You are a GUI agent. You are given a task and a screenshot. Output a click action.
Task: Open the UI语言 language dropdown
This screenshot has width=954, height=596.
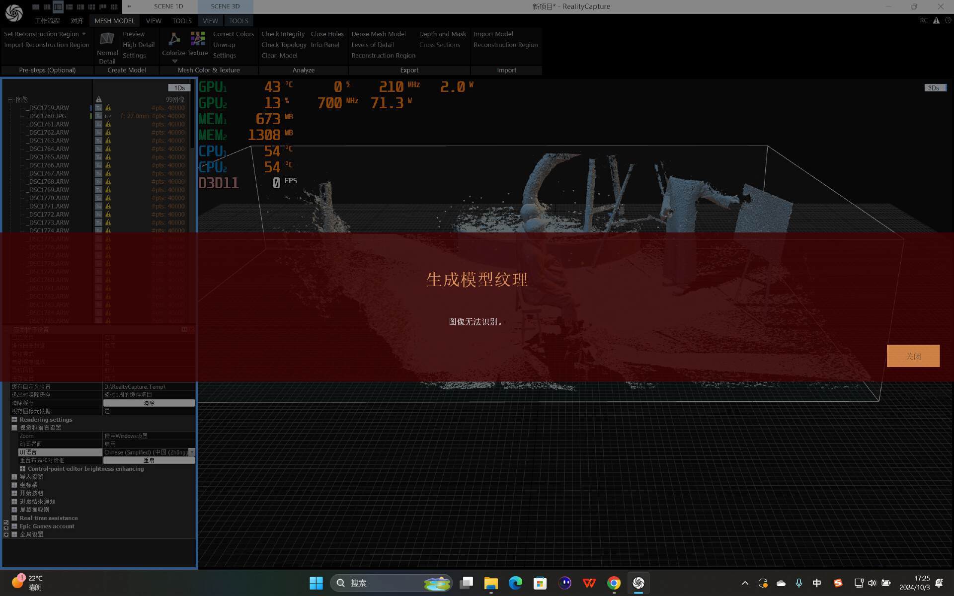tap(192, 452)
